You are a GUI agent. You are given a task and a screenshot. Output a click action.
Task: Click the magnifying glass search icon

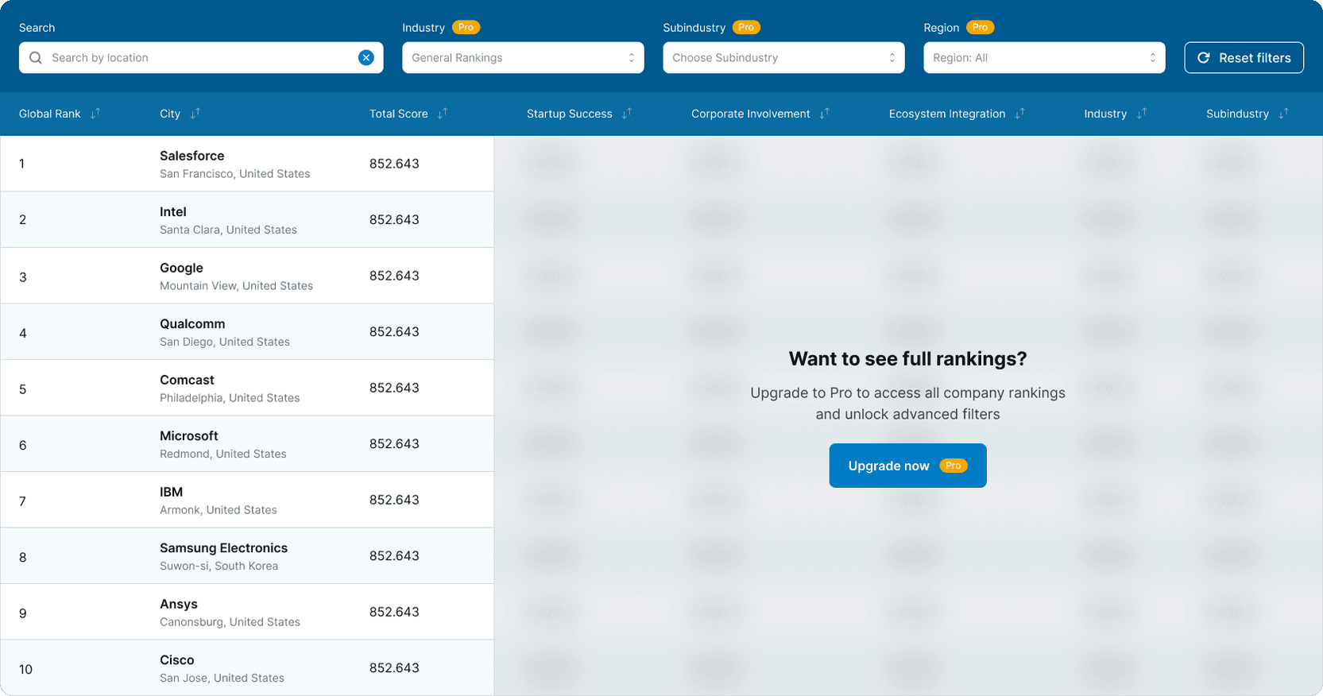[x=36, y=57]
